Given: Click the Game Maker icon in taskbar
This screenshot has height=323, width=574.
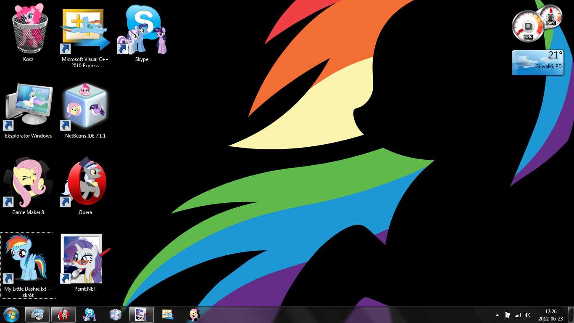Looking at the screenshot, I should (194, 315).
